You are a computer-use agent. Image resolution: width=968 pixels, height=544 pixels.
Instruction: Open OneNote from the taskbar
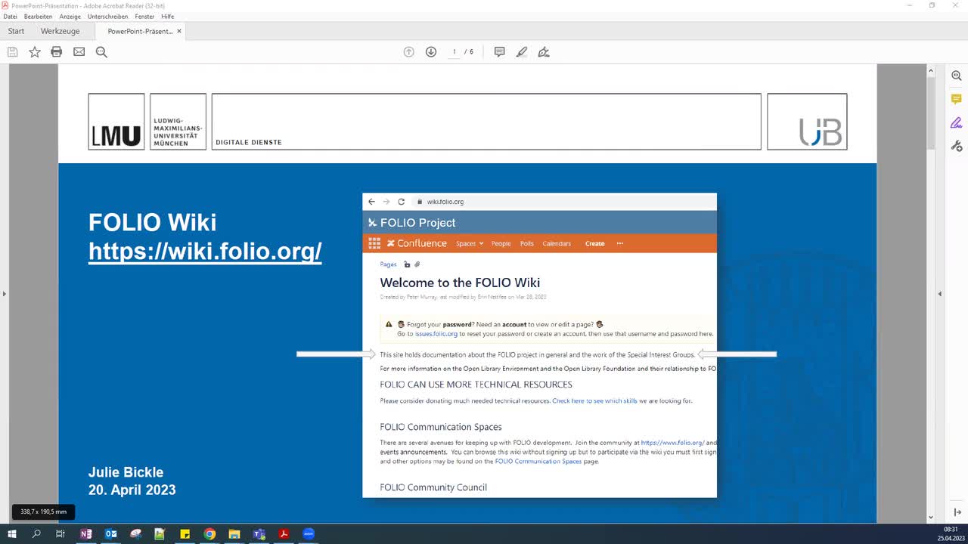(x=86, y=533)
